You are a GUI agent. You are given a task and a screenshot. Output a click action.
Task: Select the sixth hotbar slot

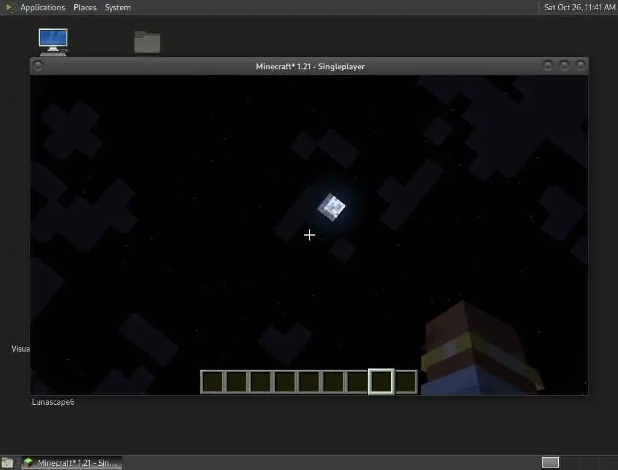(333, 382)
